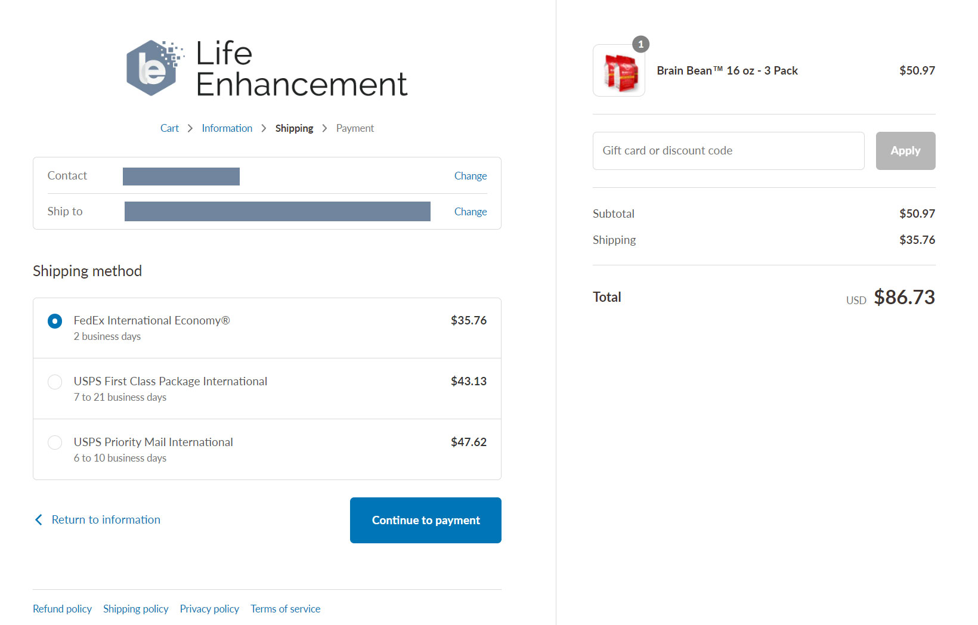Viewport: 978px width, 625px height.
Task: Click the Payment breadcrumb step
Action: pos(355,128)
